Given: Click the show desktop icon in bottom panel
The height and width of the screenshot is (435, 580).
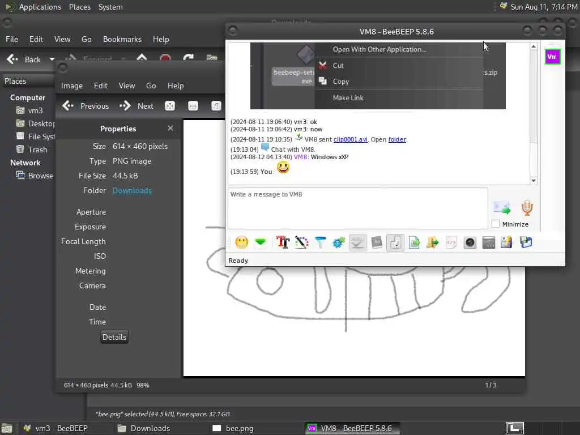Looking at the screenshot, I should pos(7,428).
